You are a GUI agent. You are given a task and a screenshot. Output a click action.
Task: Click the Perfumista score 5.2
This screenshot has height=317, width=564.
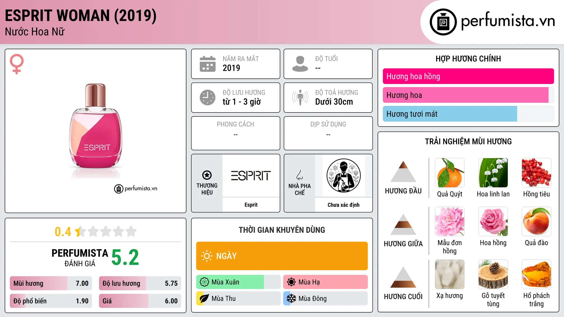tap(125, 257)
